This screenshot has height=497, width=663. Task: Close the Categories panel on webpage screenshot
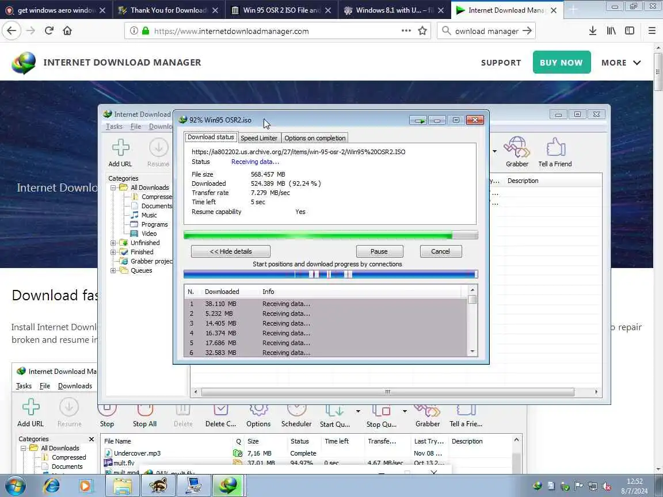(x=92, y=439)
